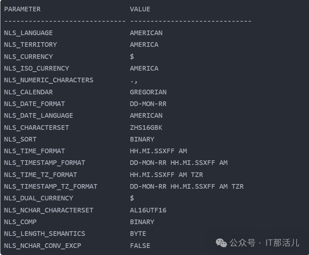Click the GREGORIAN calendar value
309x255 pixels.
click(x=148, y=92)
